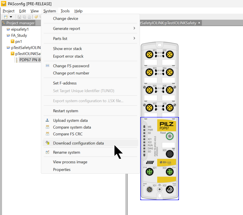Click the Save toolbar icon

click(x=19, y=17)
